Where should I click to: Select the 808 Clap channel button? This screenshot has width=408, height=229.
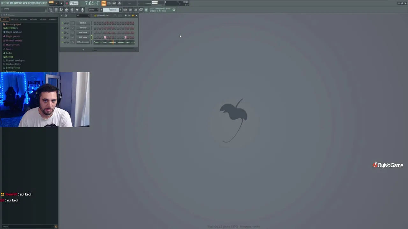83,28
